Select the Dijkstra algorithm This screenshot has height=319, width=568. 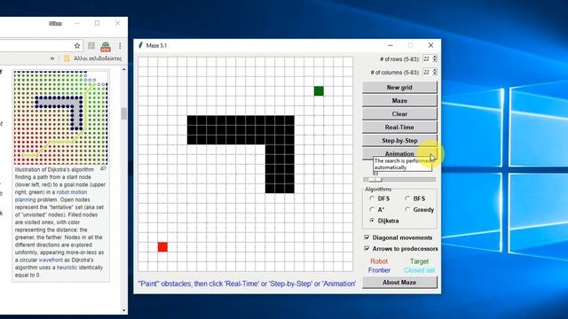384,221
